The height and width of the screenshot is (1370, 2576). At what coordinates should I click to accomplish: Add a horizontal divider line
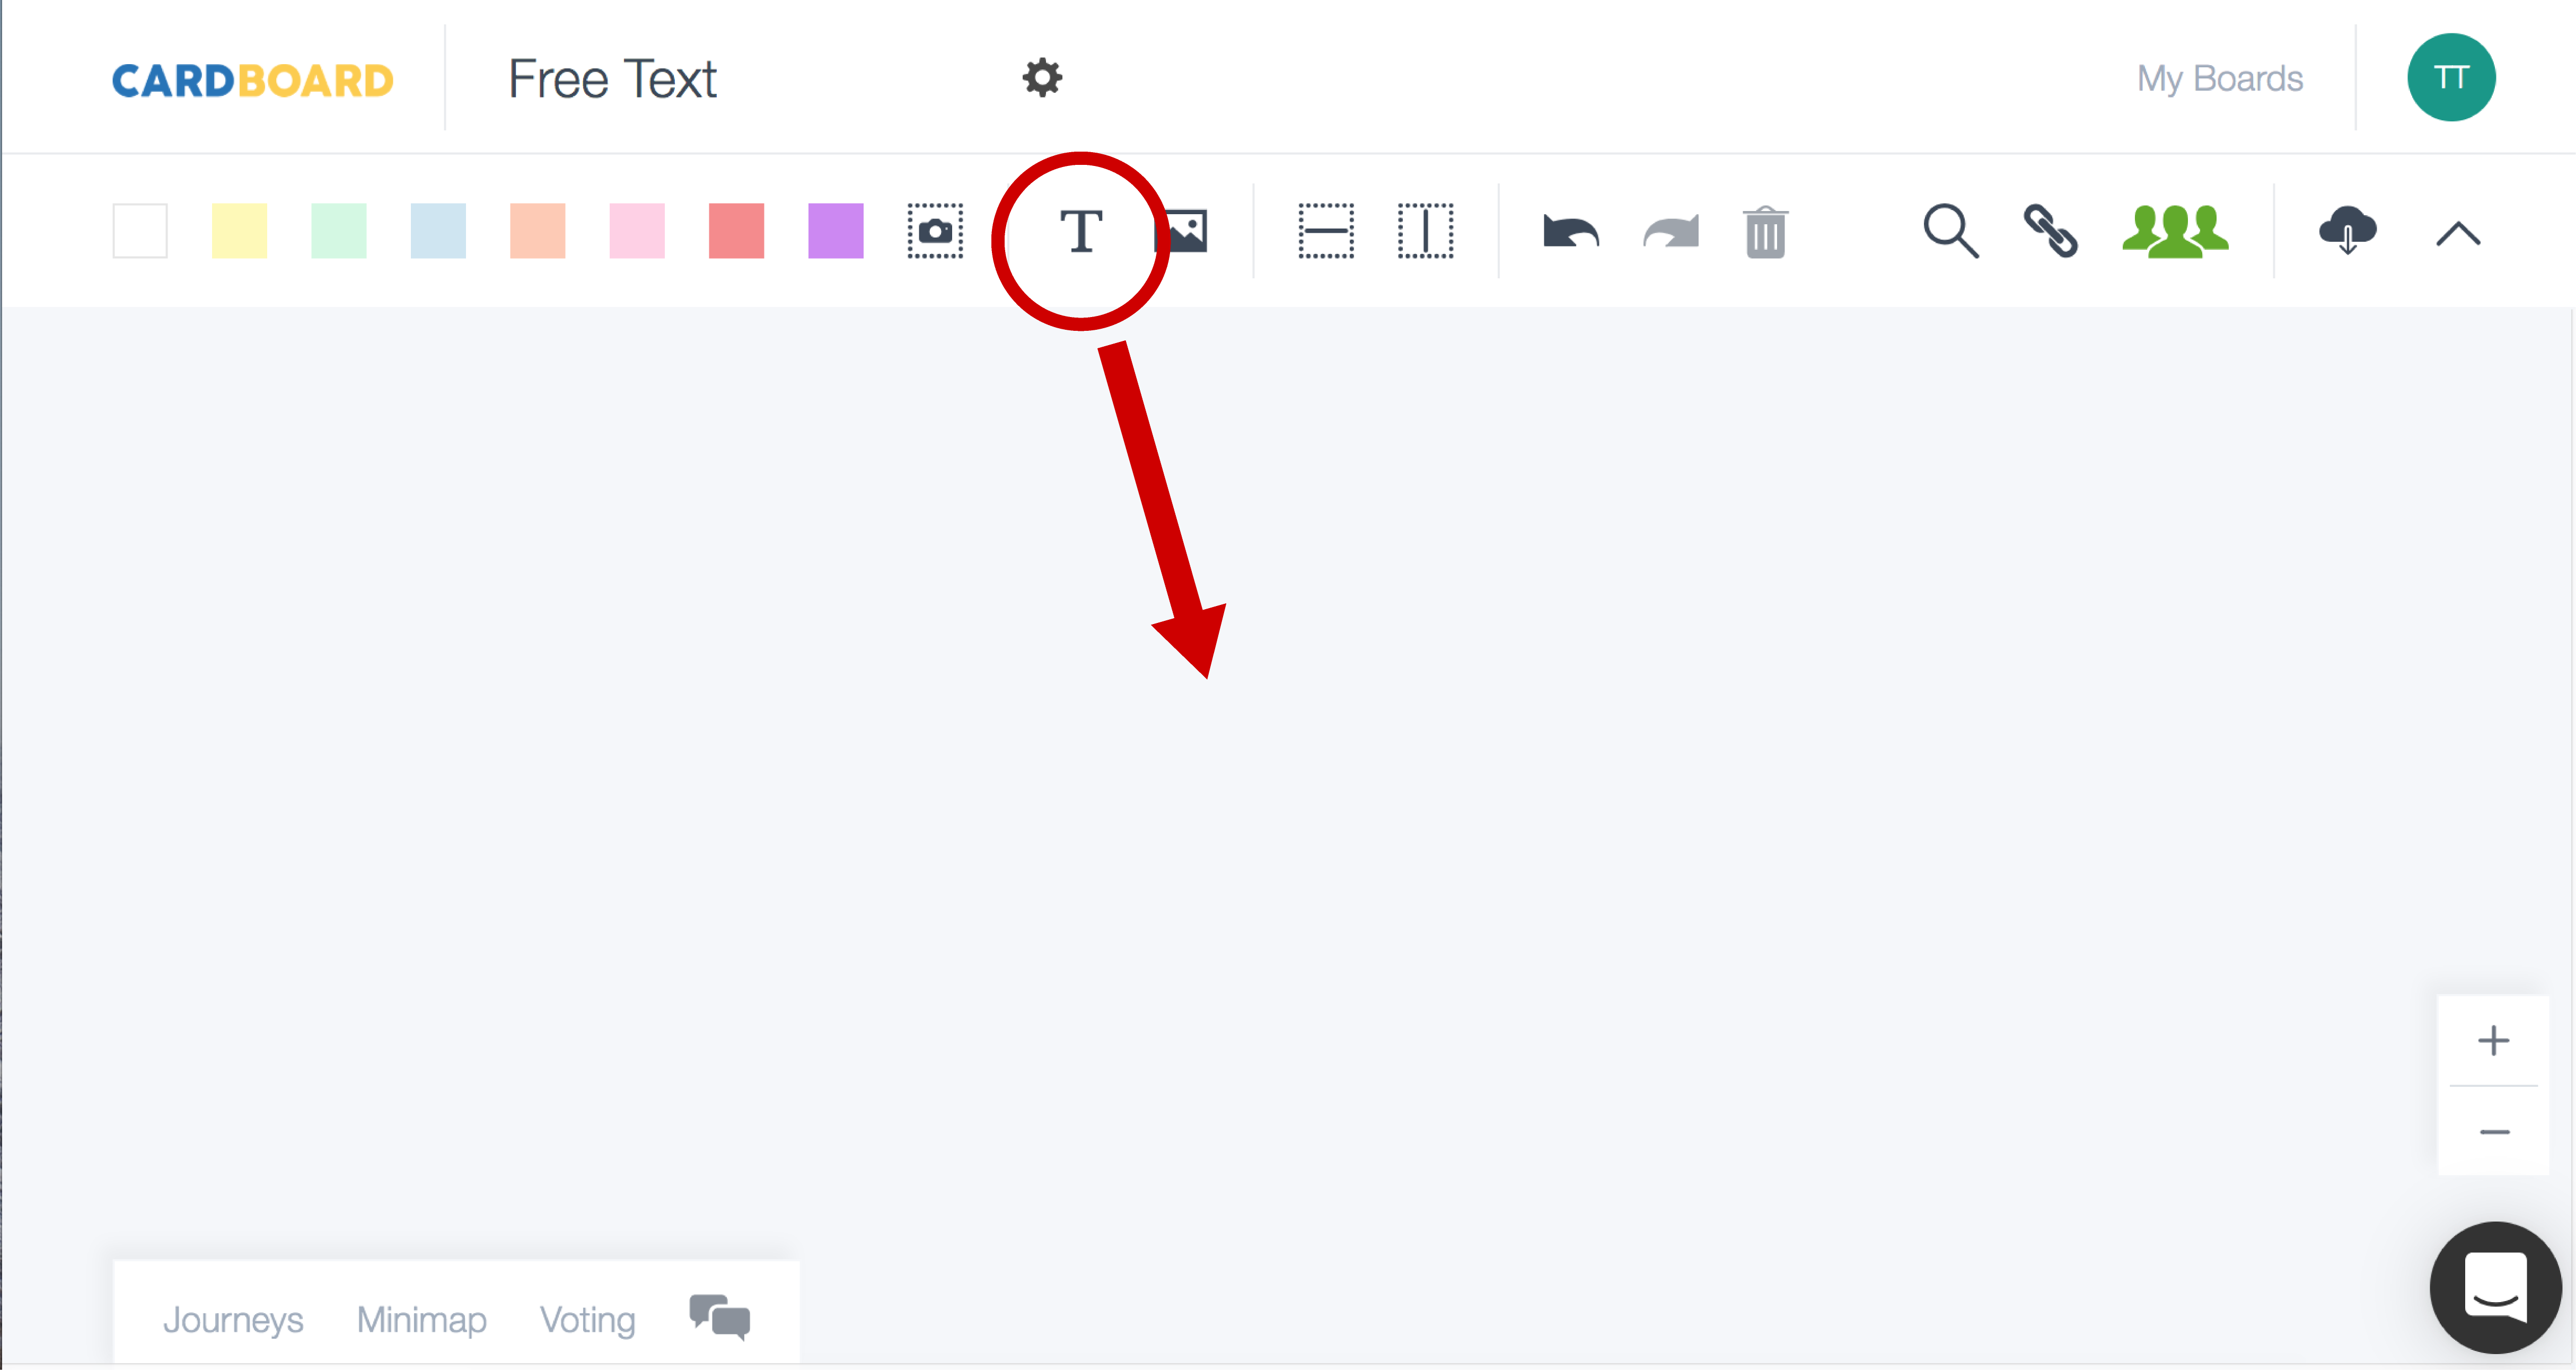(1326, 232)
